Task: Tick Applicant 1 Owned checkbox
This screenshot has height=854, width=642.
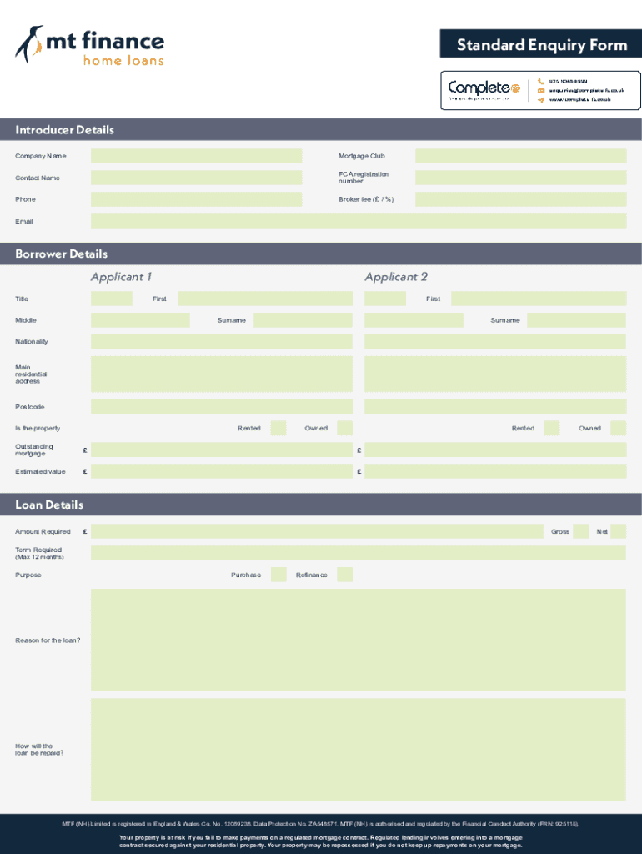Action: point(344,428)
